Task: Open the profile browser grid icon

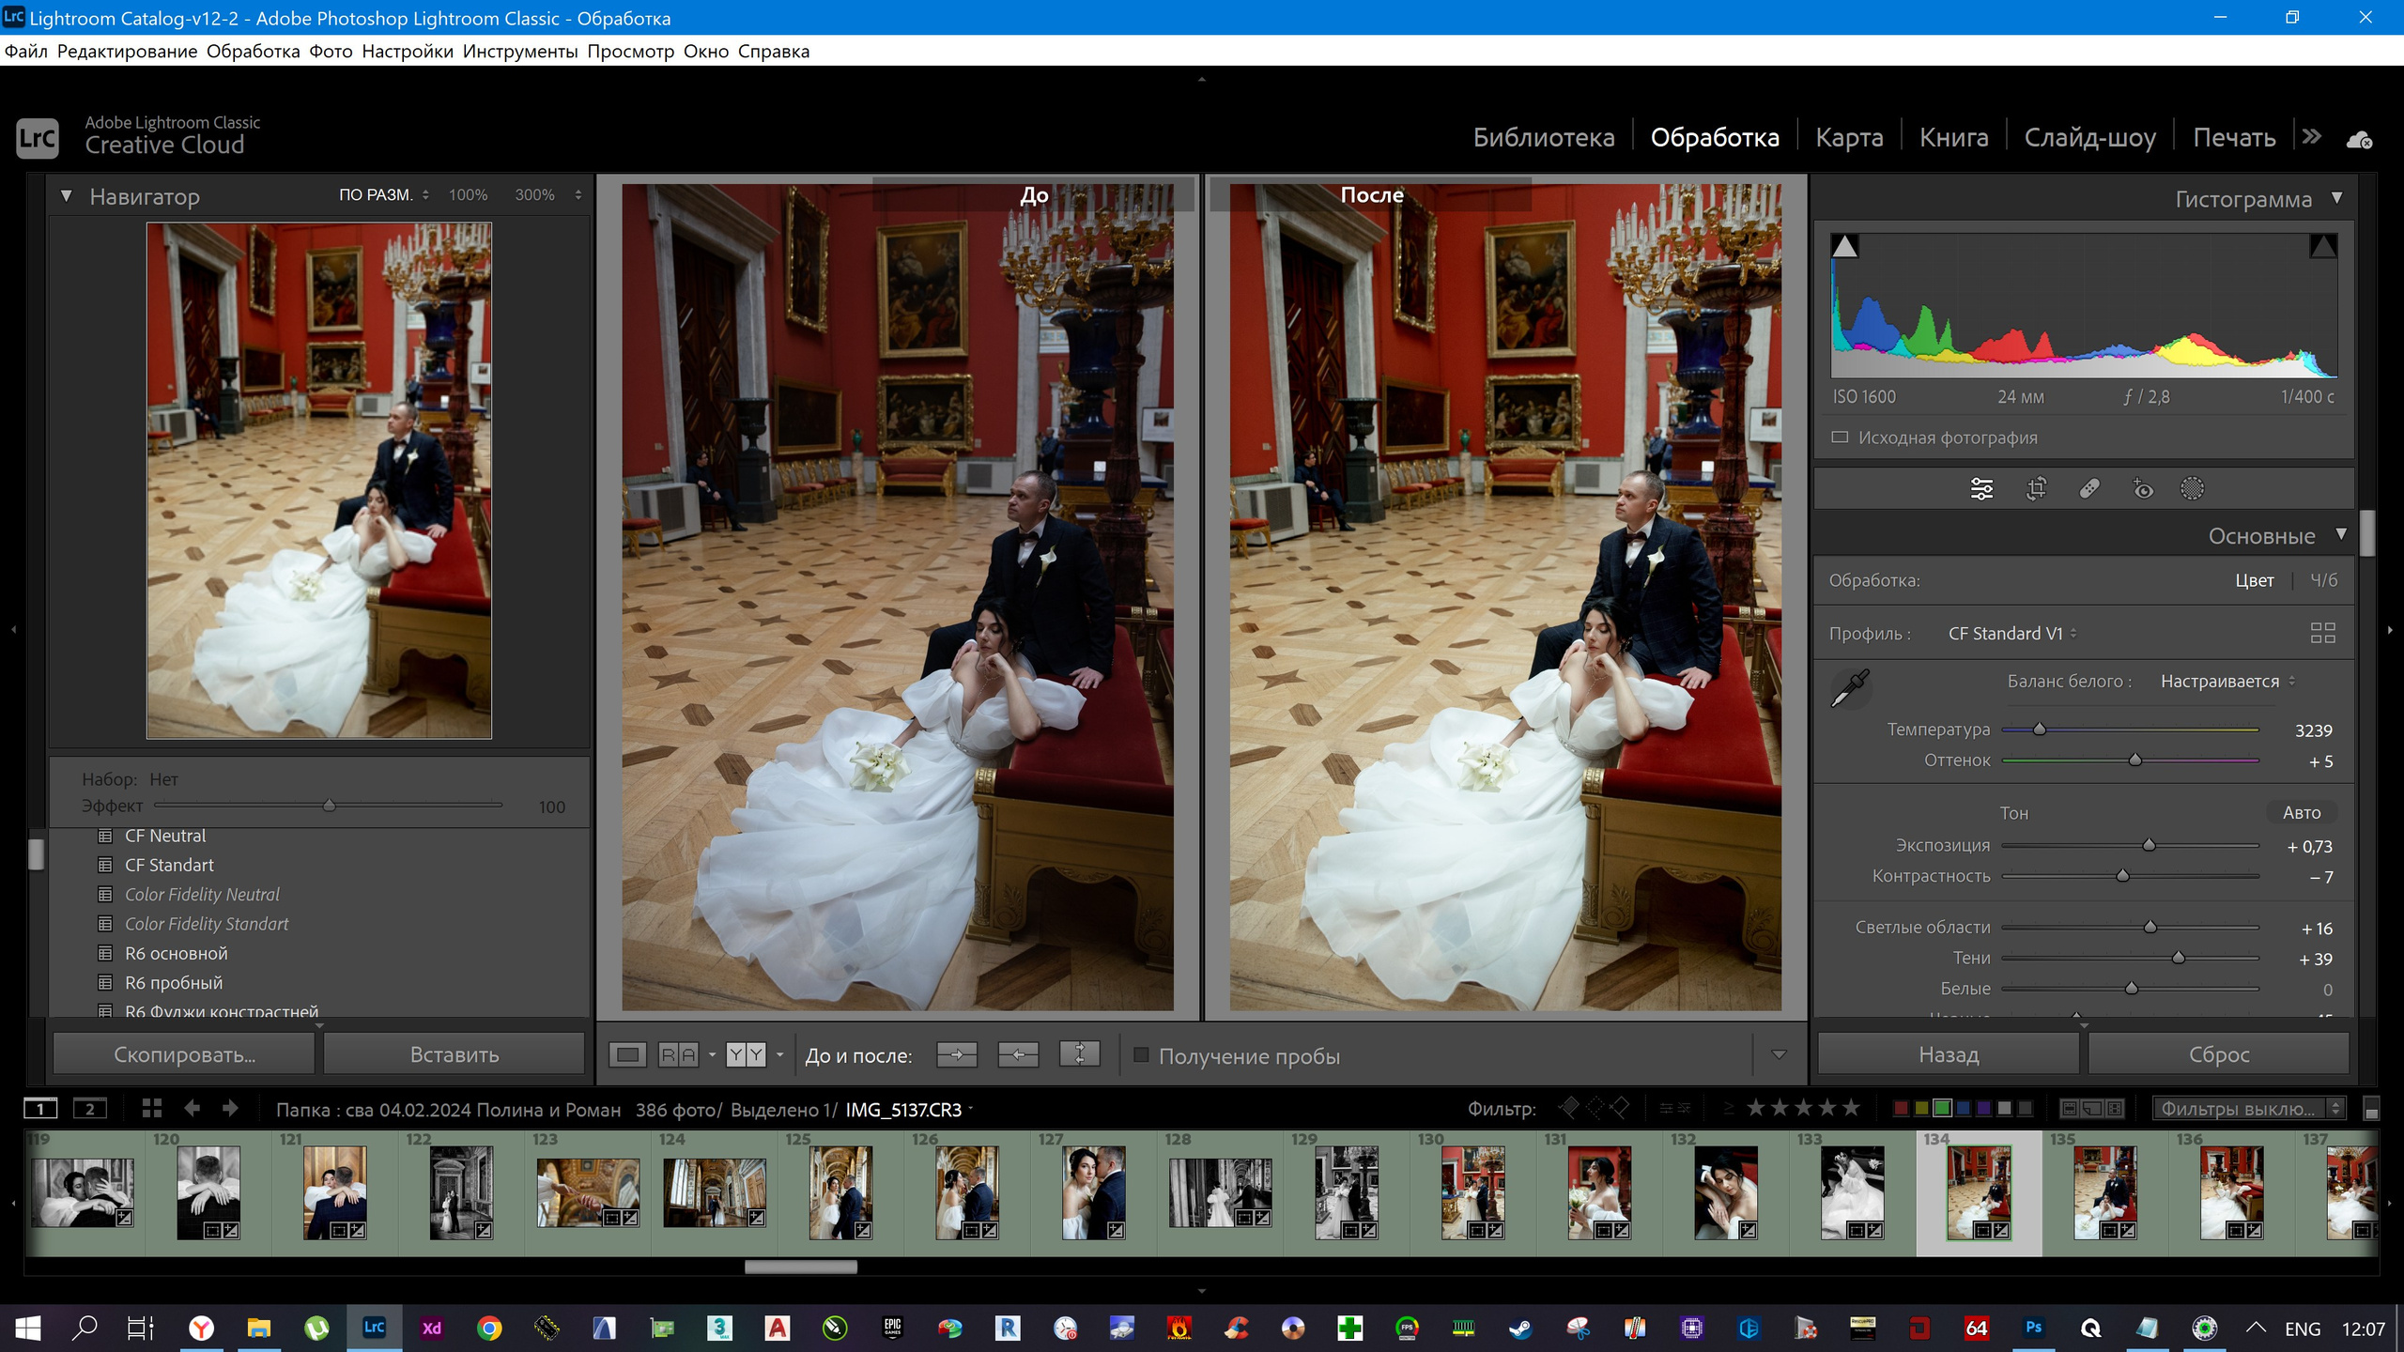Action: 2325,633
